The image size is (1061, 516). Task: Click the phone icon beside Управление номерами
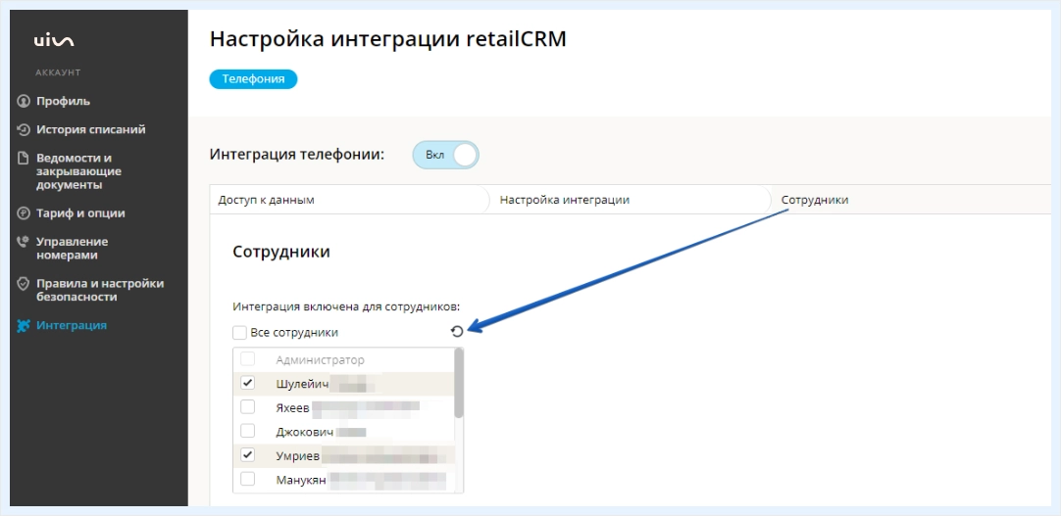[x=24, y=242]
